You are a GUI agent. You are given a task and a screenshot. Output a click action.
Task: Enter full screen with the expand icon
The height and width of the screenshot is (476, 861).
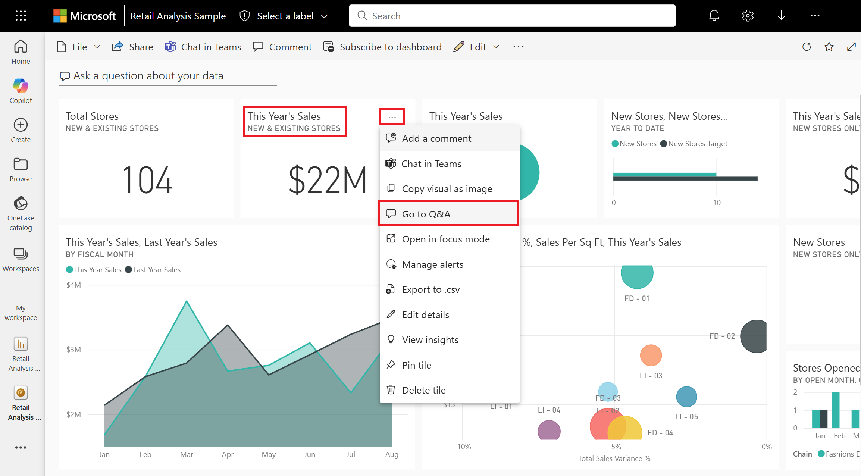851,47
